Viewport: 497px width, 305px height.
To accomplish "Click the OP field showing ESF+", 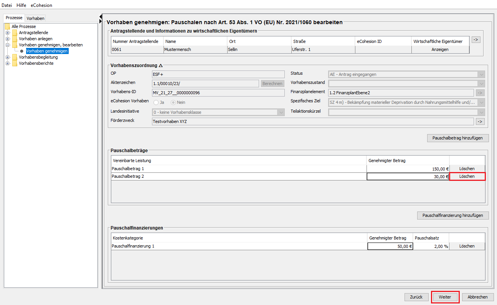I will (218, 74).
